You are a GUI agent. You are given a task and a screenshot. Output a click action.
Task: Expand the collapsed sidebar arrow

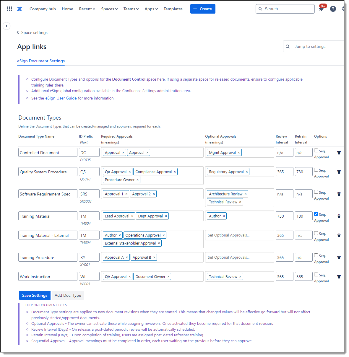click(7, 26)
